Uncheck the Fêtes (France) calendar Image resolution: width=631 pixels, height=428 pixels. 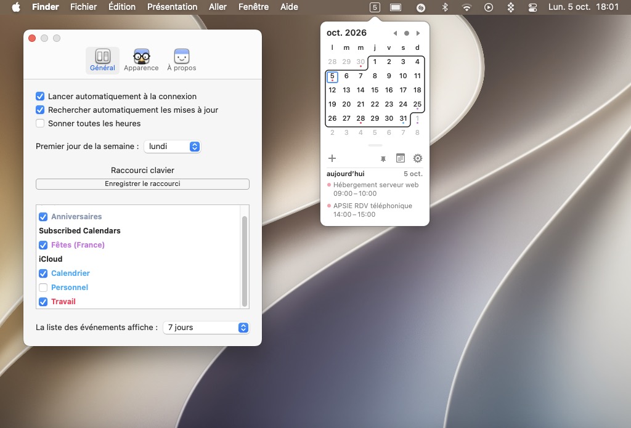click(43, 245)
